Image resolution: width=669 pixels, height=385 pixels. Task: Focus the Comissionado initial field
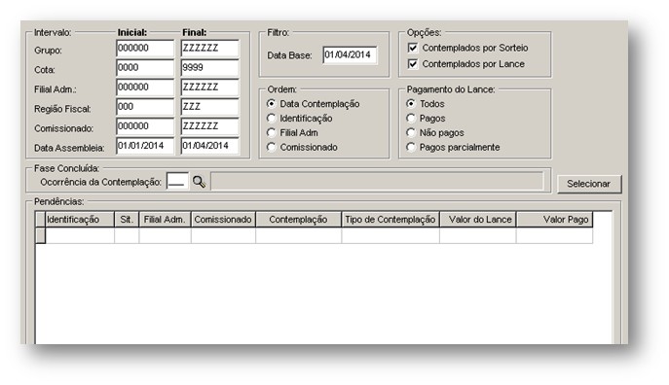click(x=145, y=126)
